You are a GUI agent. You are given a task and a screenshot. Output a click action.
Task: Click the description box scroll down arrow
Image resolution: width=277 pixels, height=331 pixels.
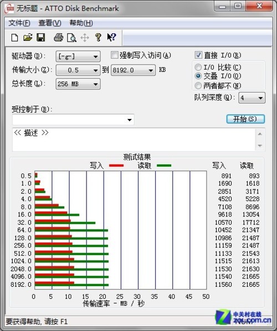[x=260, y=146]
